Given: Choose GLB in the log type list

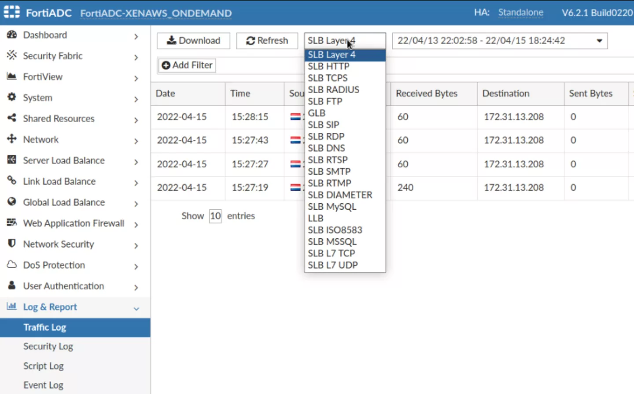Looking at the screenshot, I should (x=345, y=113).
